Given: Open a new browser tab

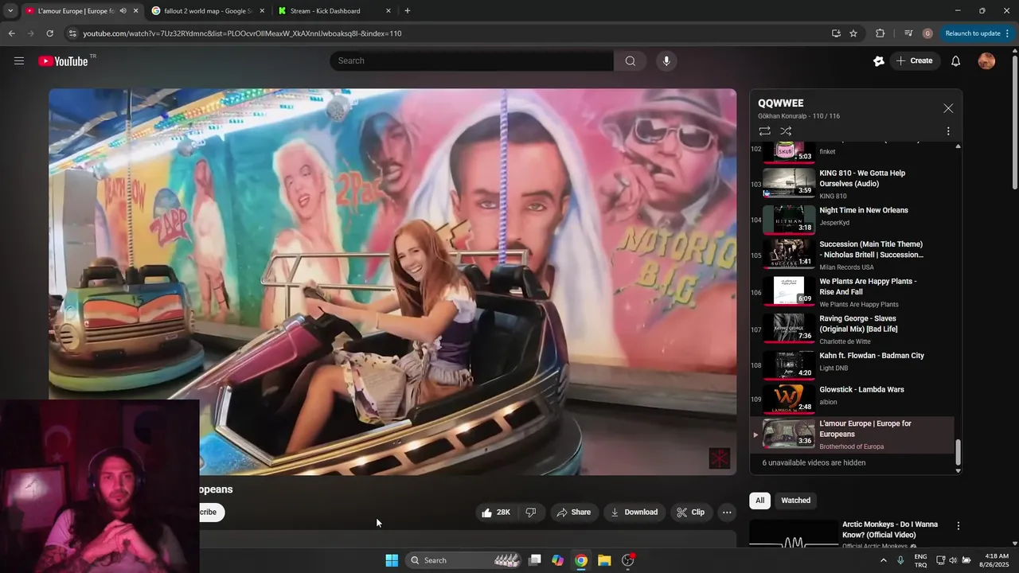Looking at the screenshot, I should coord(408,11).
